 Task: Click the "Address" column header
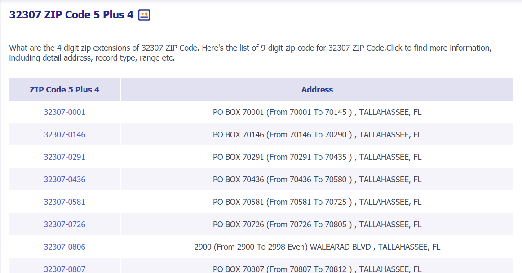click(x=317, y=90)
